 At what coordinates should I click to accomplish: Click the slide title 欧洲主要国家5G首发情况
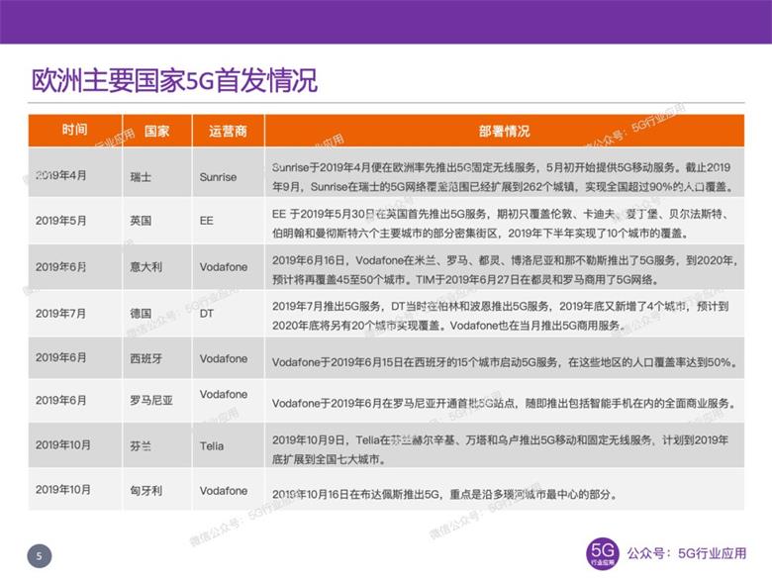point(175,80)
